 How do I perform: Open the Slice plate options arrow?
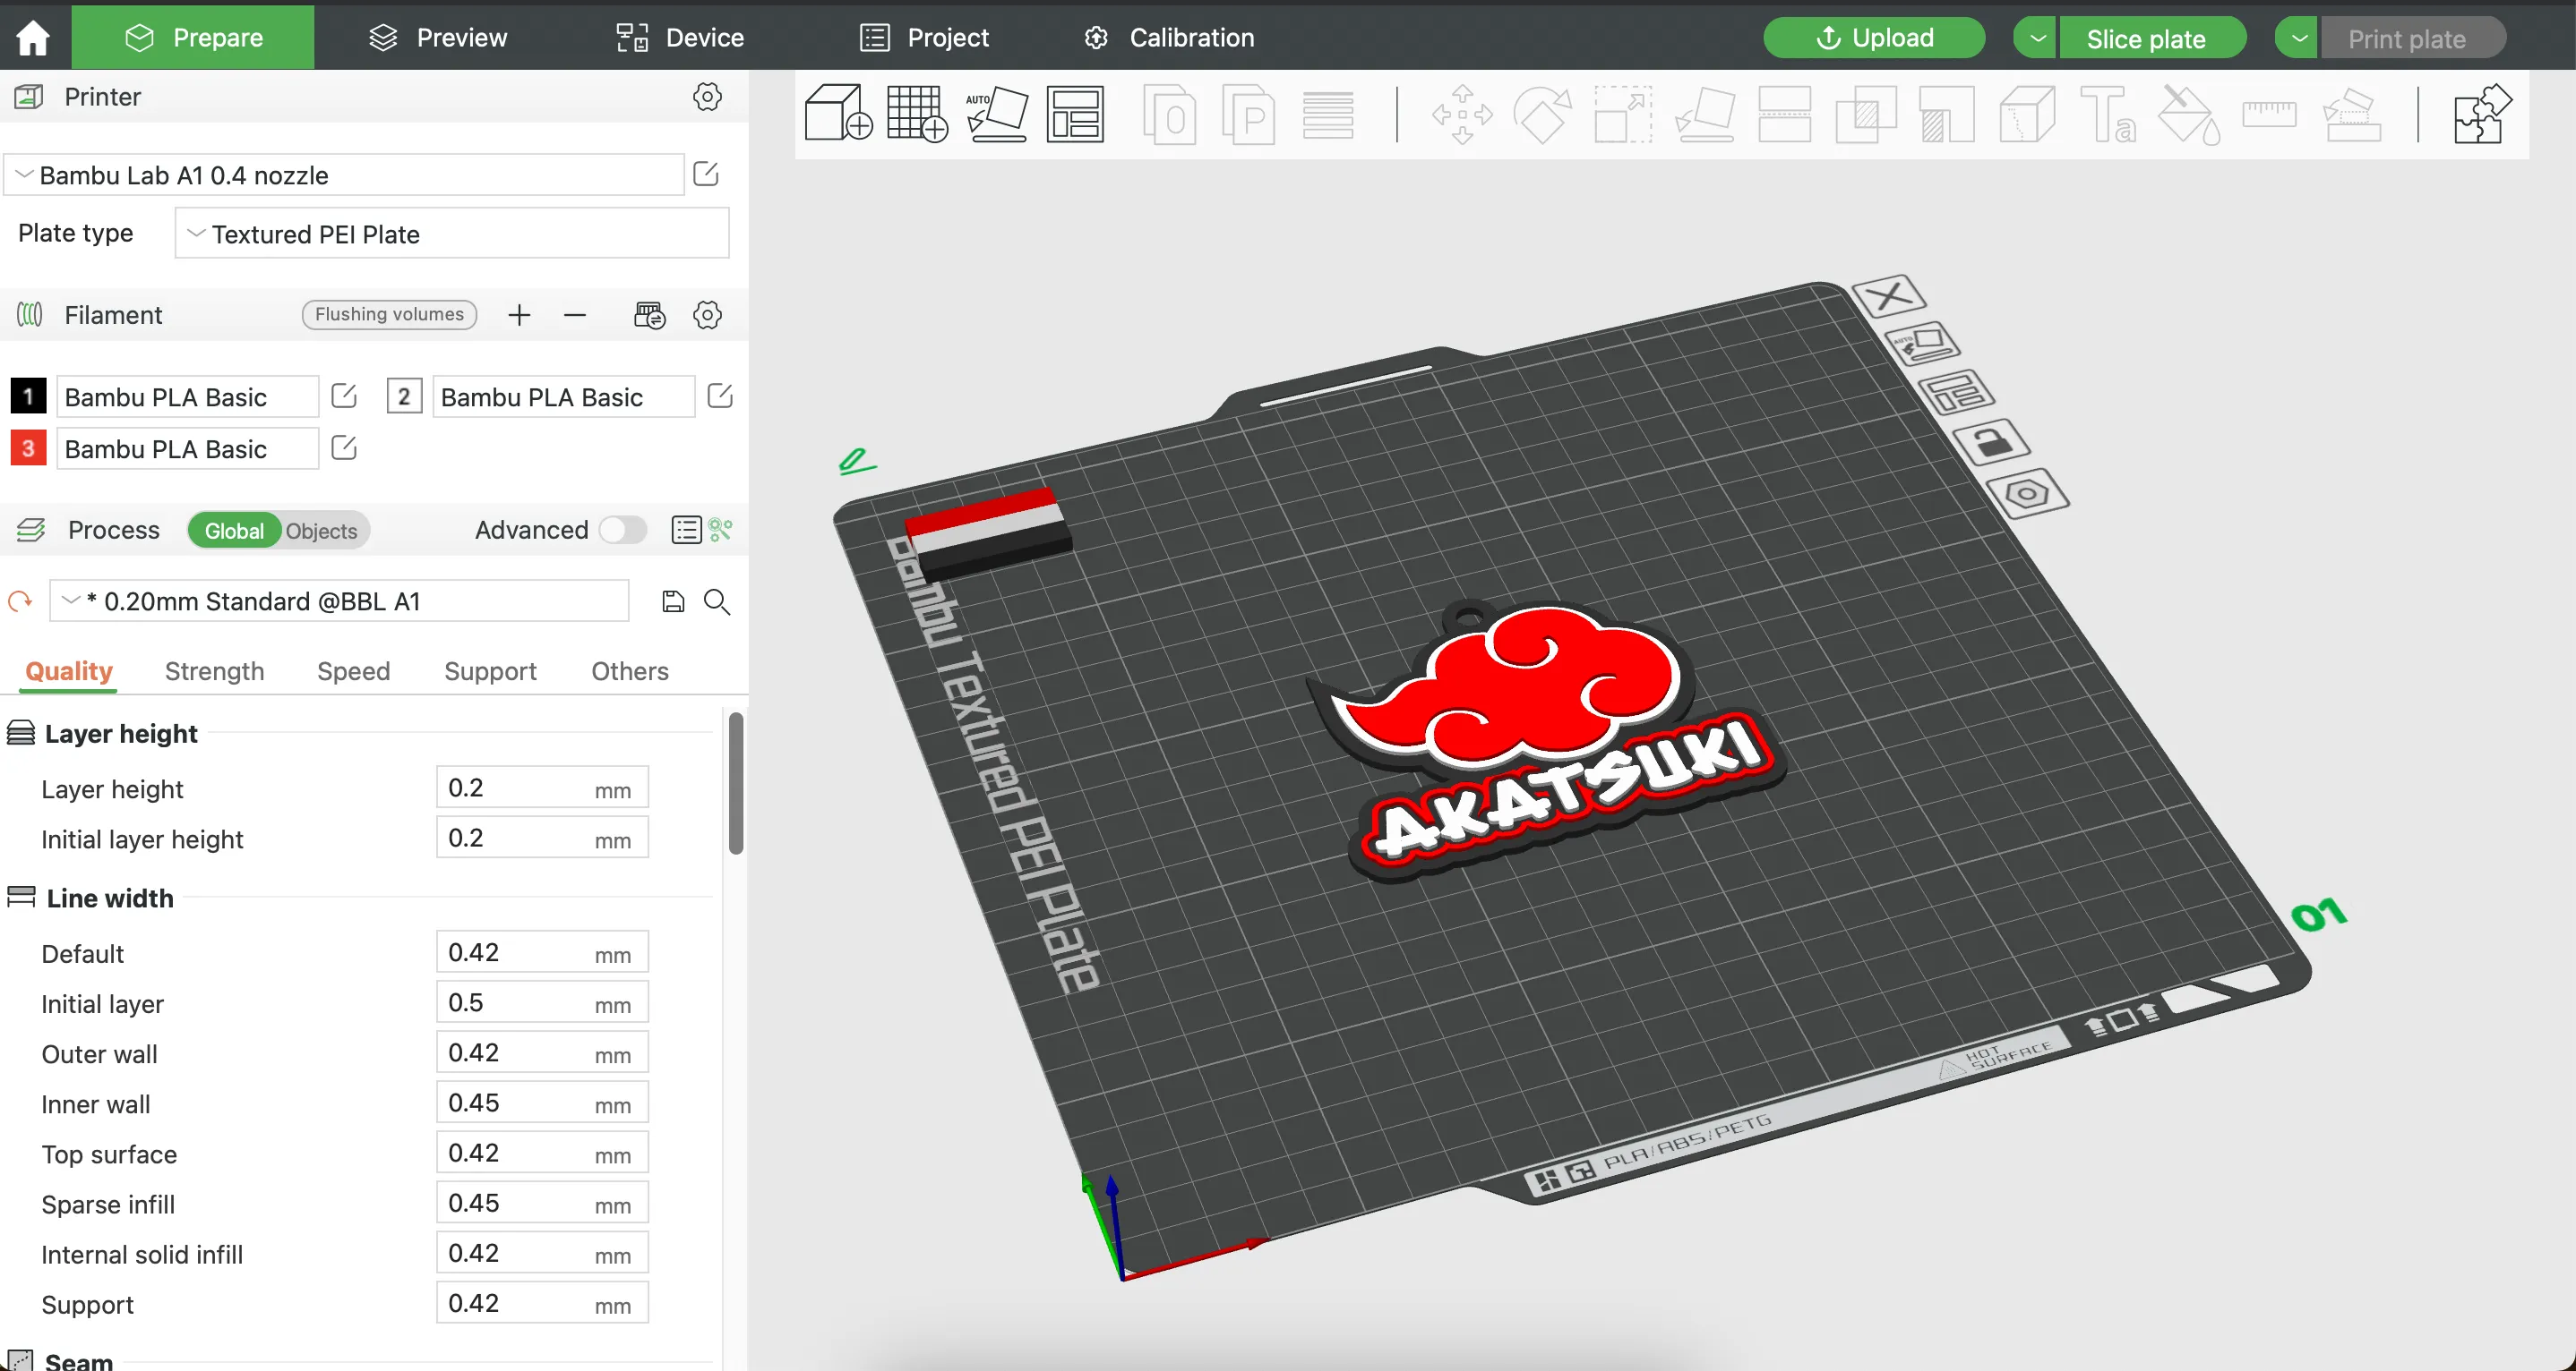click(x=2037, y=38)
